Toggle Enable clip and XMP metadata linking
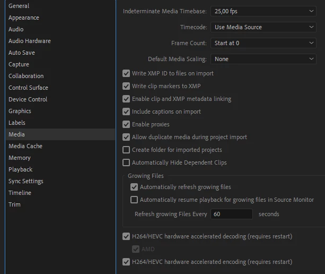 click(126, 99)
